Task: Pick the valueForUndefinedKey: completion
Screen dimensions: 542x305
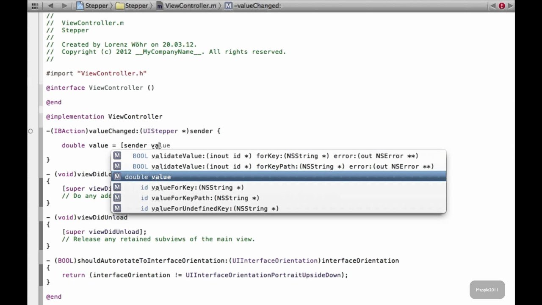Action: coord(279,208)
